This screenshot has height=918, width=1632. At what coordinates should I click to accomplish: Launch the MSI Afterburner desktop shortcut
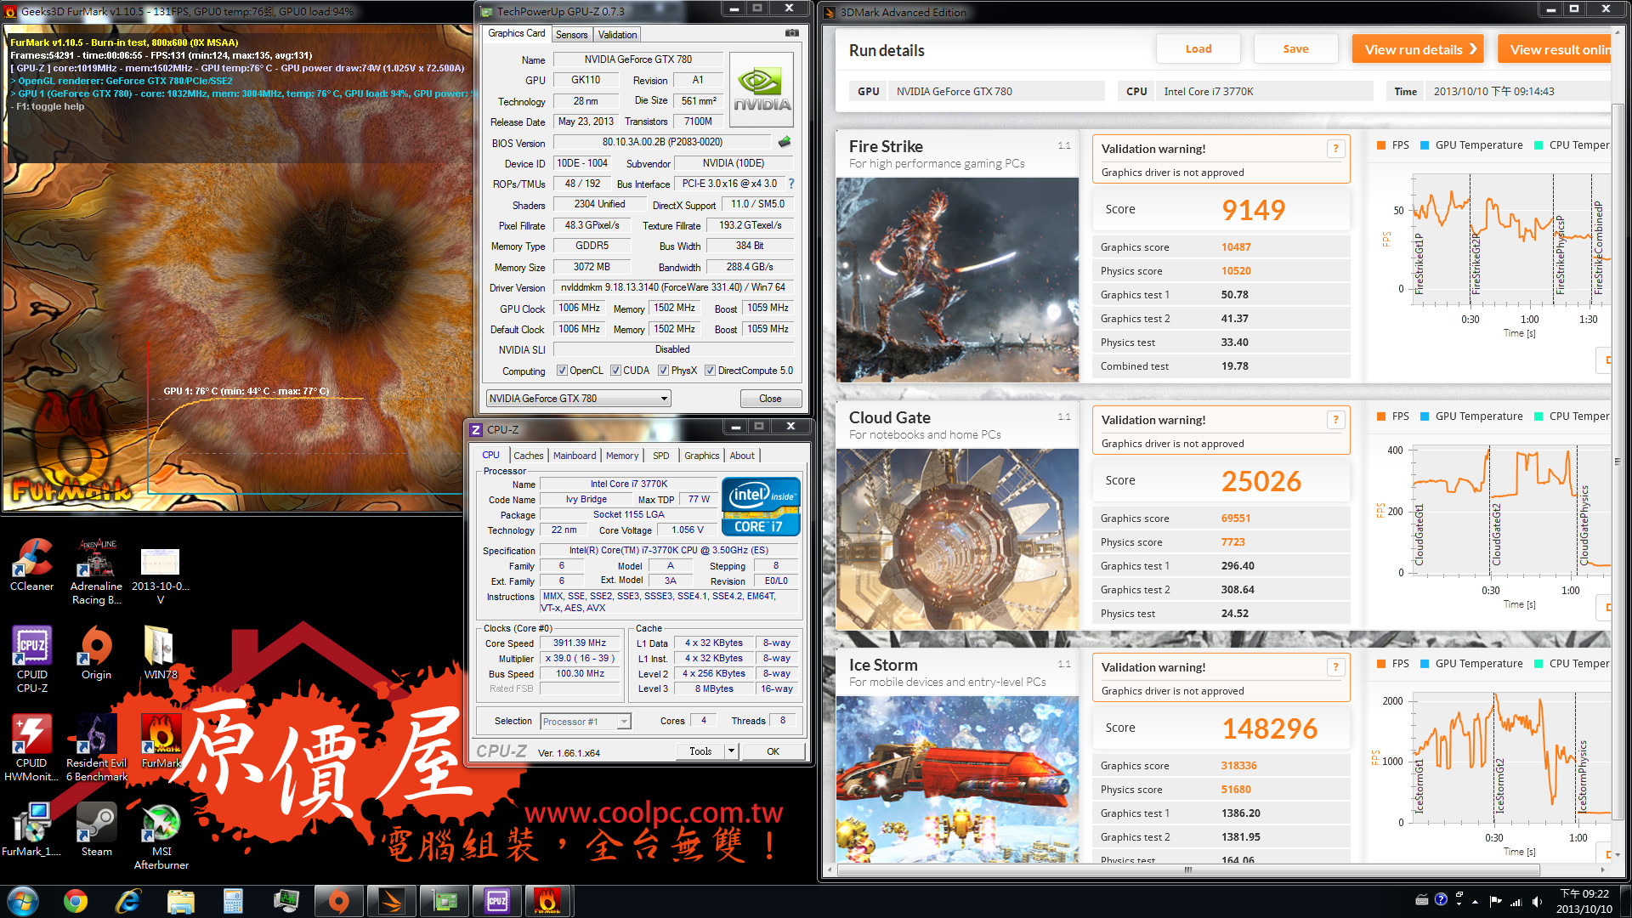[x=161, y=836]
